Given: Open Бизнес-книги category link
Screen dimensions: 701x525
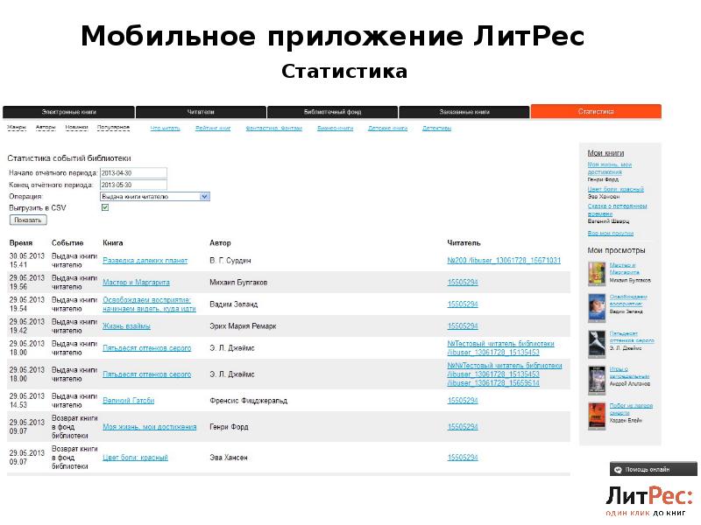Looking at the screenshot, I should [x=336, y=128].
